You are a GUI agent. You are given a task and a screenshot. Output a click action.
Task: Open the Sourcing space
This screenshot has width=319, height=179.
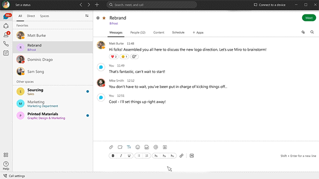click(53, 91)
